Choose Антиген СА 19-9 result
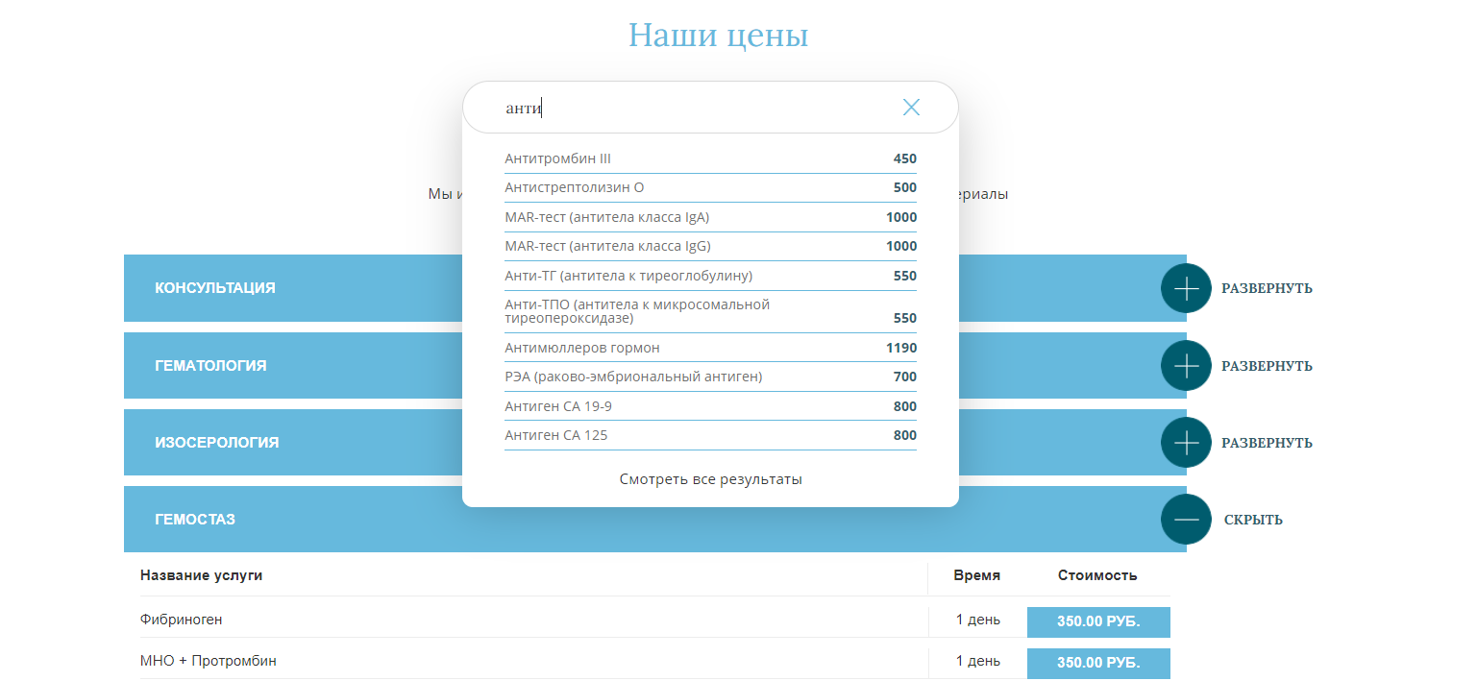The height and width of the screenshot is (681, 1477). pos(558,406)
